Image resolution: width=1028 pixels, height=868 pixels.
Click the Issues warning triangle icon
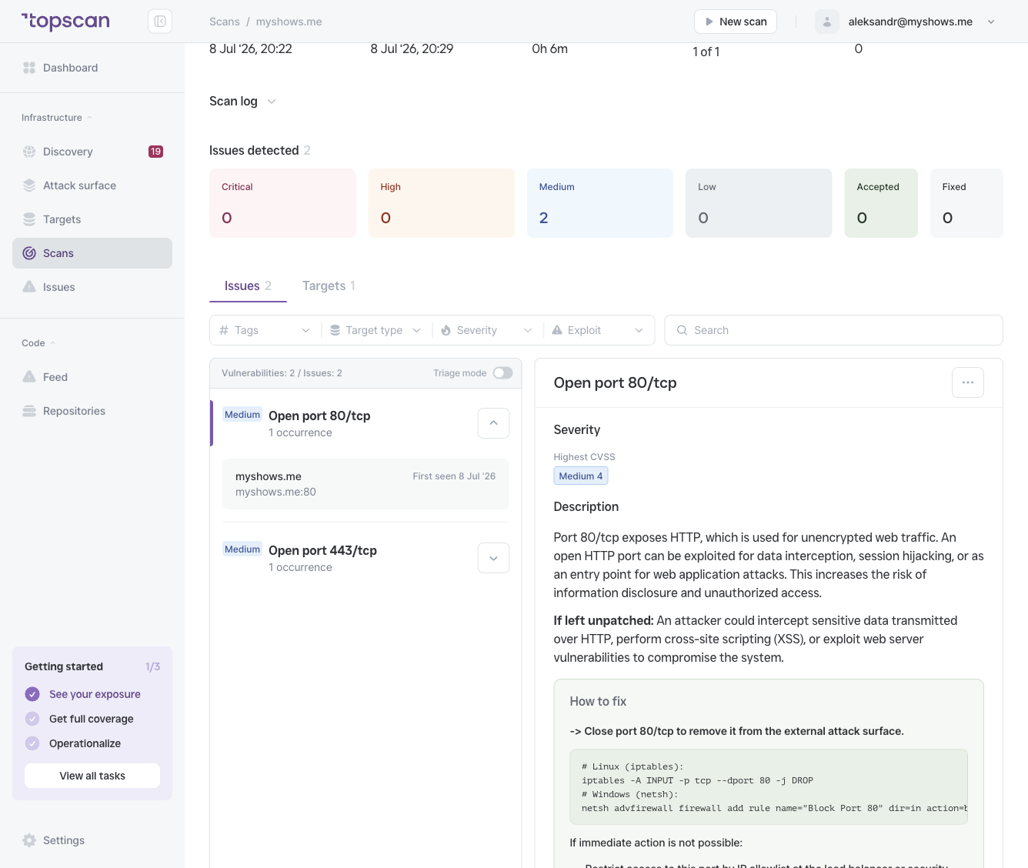coord(29,287)
